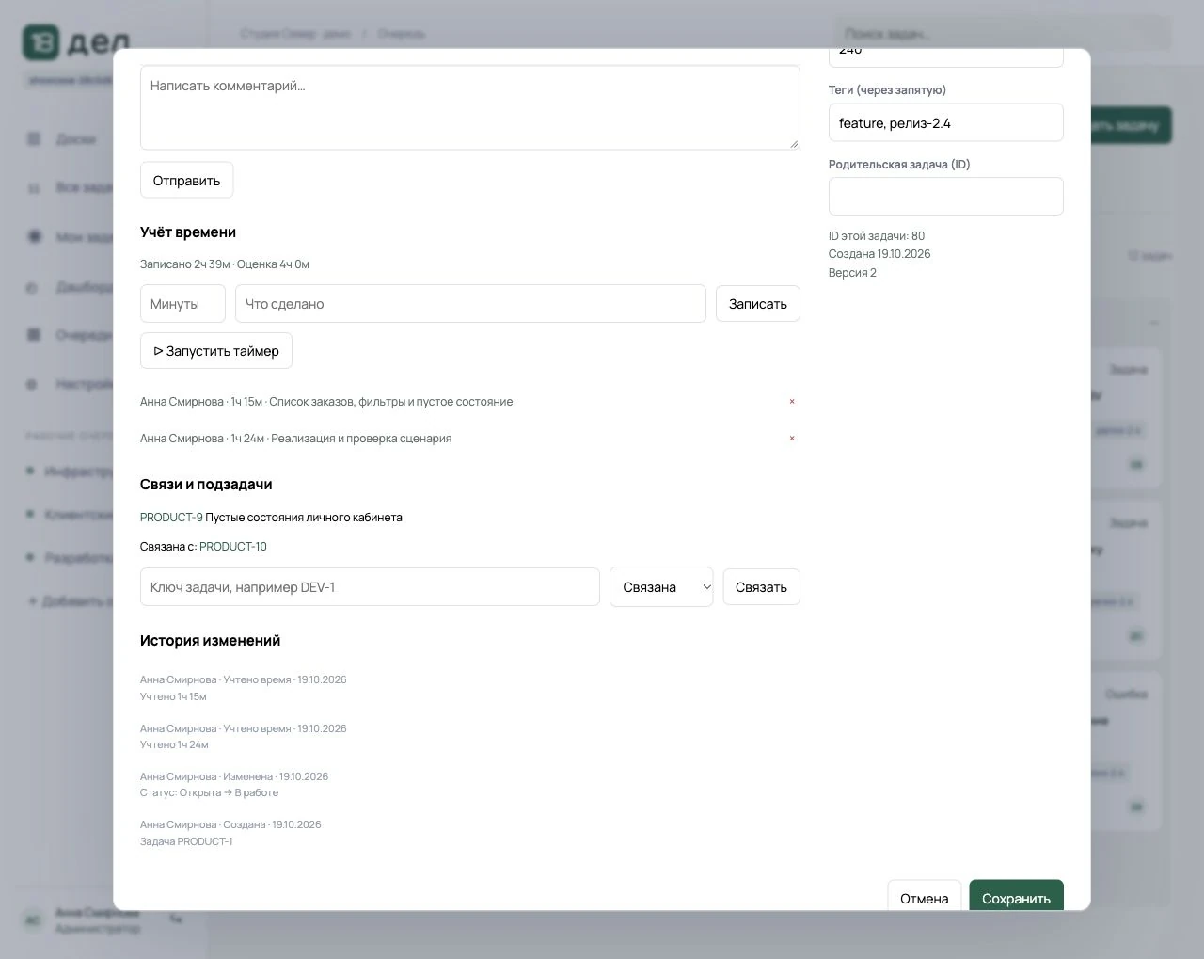This screenshot has width=1204, height=959.
Task: Click the Ключ задачи input field
Action: coord(370,587)
